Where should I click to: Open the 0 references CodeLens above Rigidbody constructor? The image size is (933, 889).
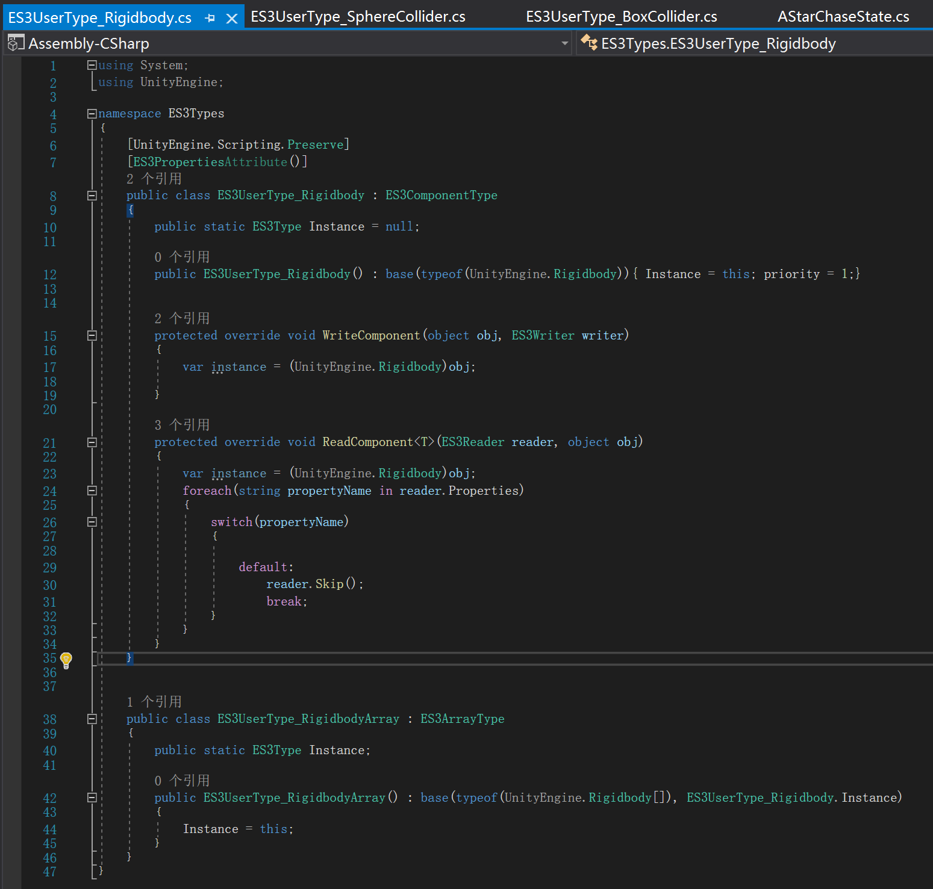[x=182, y=257]
